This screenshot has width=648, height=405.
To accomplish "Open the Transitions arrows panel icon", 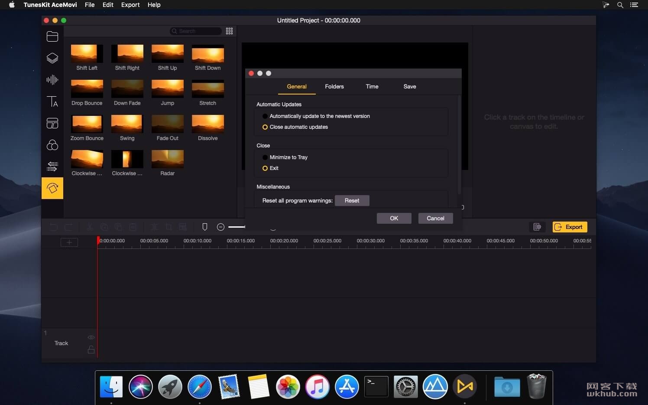I will [52, 167].
